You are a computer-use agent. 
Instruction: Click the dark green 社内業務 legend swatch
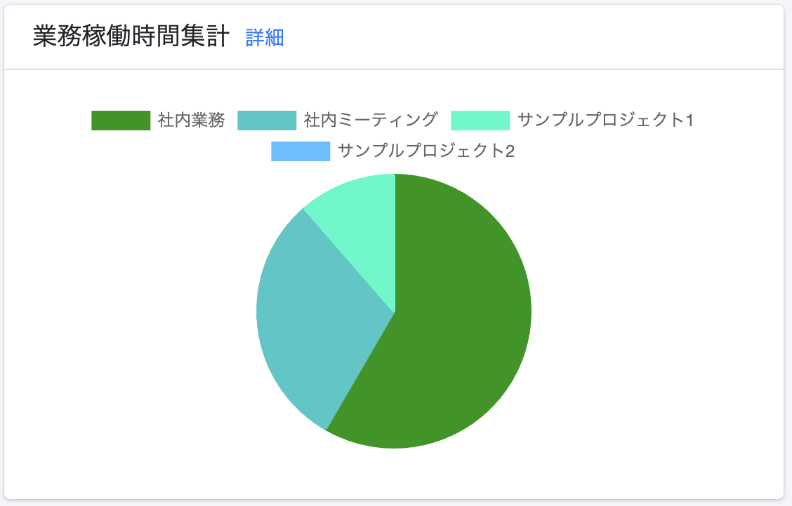[121, 121]
